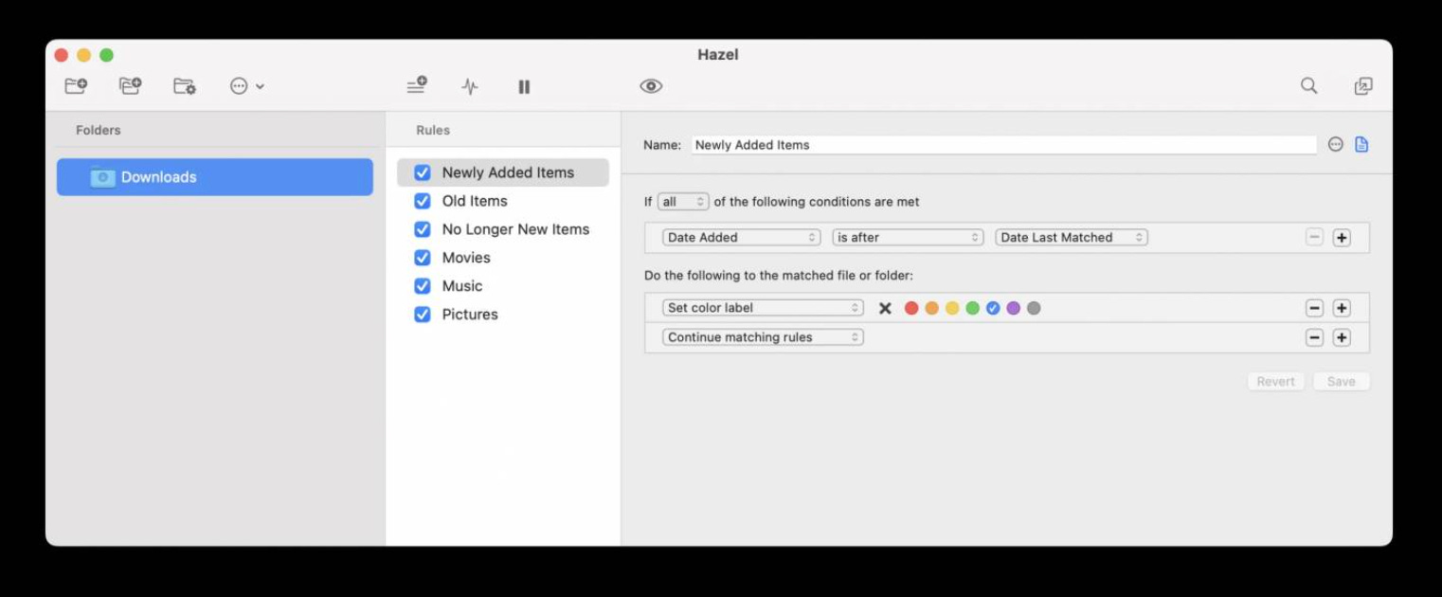Open folder settings gear icon
1442x597 pixels.
click(185, 86)
